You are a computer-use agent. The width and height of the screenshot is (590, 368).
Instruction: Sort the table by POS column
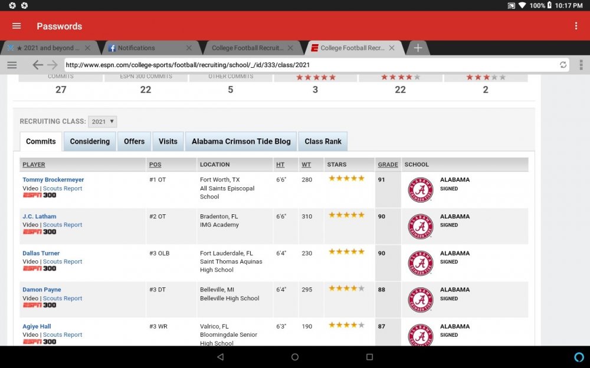[x=155, y=164]
